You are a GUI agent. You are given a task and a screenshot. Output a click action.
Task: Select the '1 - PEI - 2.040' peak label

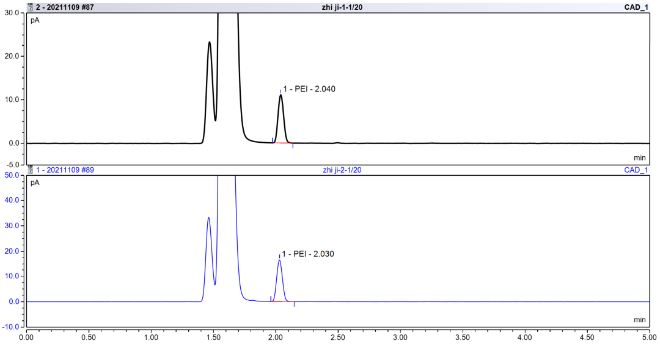(309, 89)
